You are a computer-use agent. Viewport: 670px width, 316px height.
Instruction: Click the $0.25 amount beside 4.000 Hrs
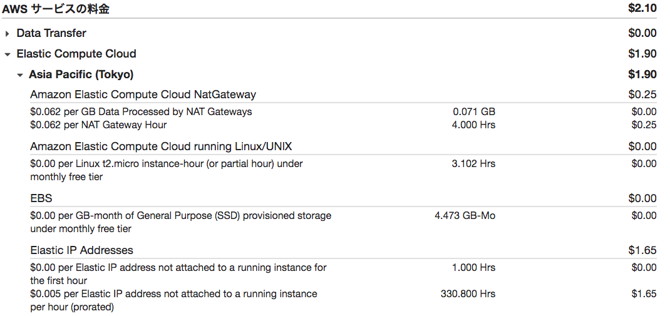[x=644, y=125]
